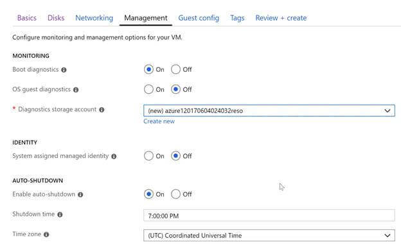Click the System assigned managed identity label
This screenshot has width=401, height=244.
[x=60, y=156]
